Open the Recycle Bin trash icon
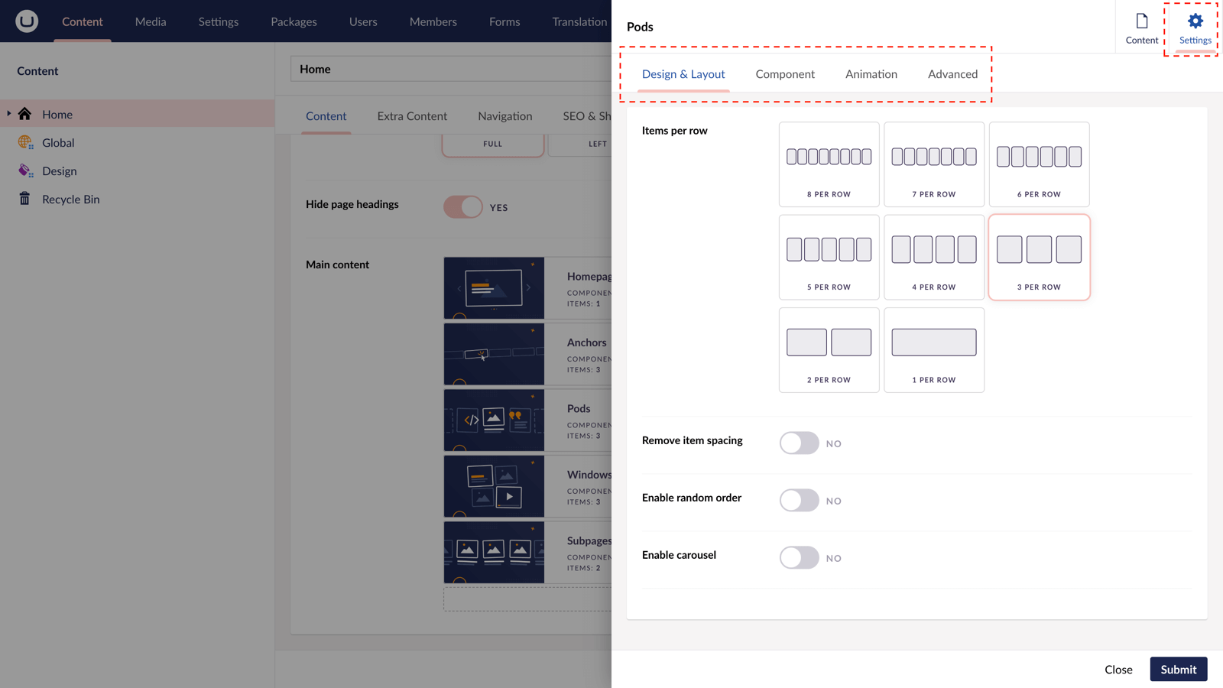 25,199
